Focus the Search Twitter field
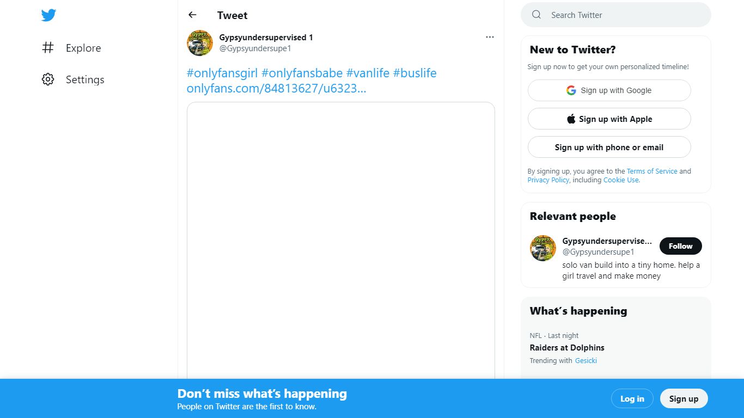 point(616,15)
